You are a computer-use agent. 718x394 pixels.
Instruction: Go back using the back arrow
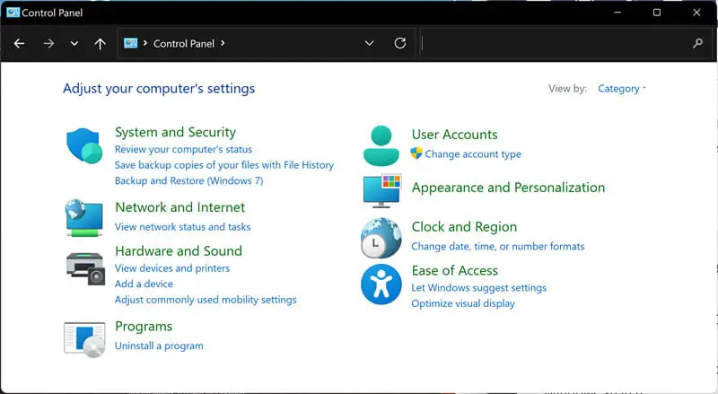[x=19, y=43]
